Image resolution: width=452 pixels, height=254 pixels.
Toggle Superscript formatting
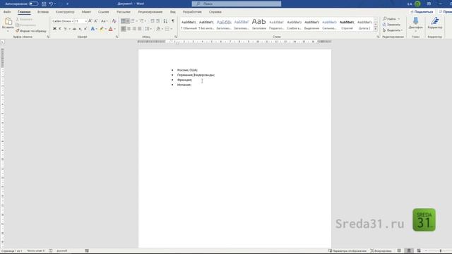pos(85,29)
